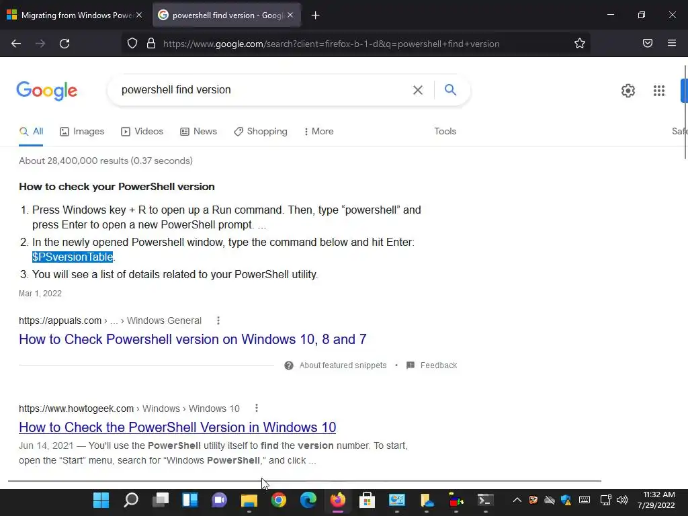Open File Explorer from taskbar
The height and width of the screenshot is (516, 688).
[249, 500]
